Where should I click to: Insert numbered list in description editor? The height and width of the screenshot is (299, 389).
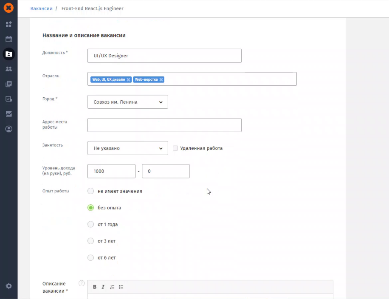[112, 287]
